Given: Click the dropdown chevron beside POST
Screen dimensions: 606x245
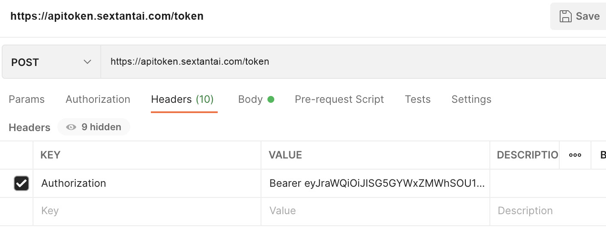Looking at the screenshot, I should 87,62.
